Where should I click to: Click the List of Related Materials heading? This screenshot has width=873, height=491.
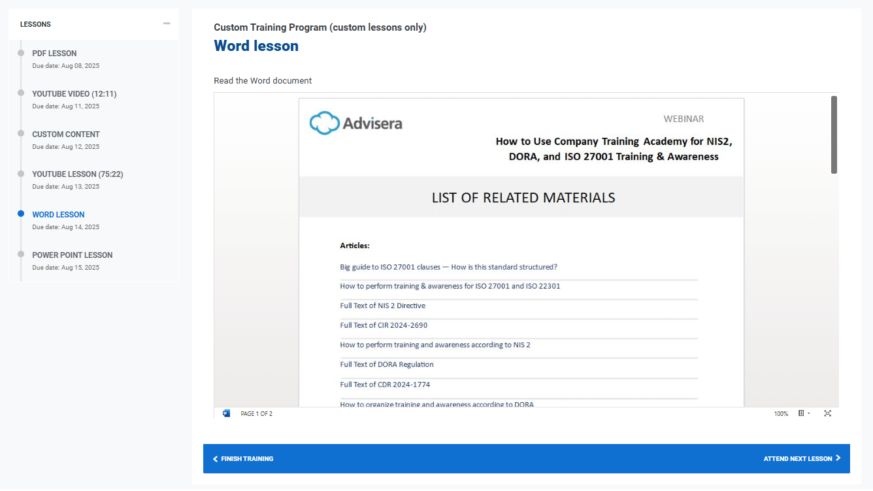523,198
